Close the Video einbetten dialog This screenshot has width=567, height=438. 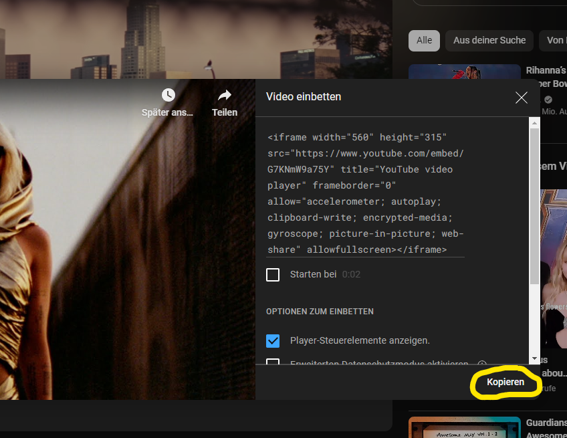point(522,98)
